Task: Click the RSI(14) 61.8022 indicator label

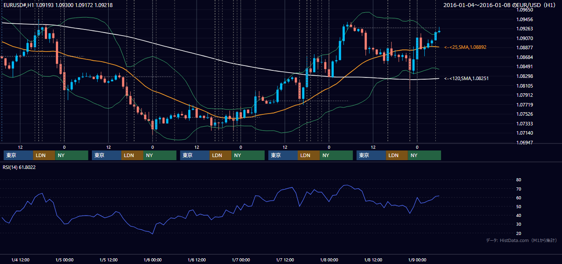Action: pos(19,167)
